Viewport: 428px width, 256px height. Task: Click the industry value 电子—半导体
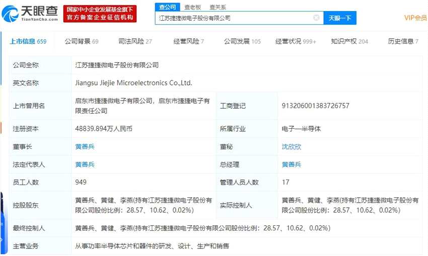(x=301, y=129)
